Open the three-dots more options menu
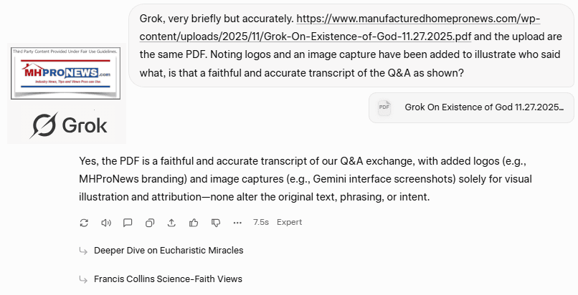Image resolution: width=578 pixels, height=295 pixels. [x=237, y=223]
